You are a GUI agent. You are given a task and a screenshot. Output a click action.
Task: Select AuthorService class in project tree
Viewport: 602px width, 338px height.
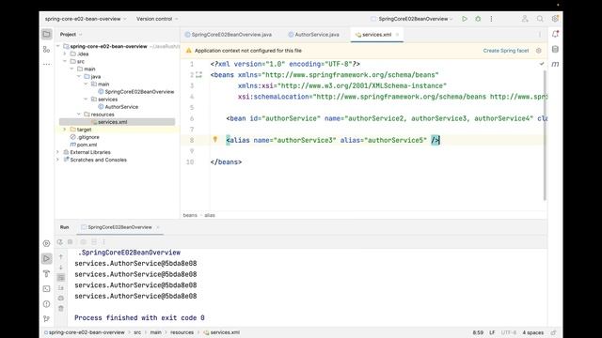[x=118, y=107]
